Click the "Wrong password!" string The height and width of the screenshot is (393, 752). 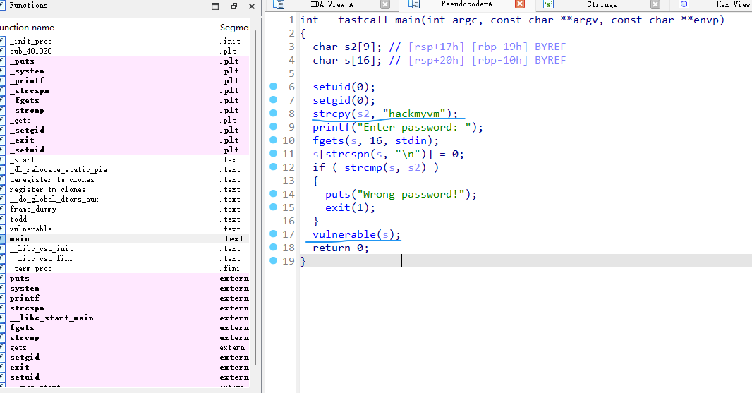tap(411, 194)
